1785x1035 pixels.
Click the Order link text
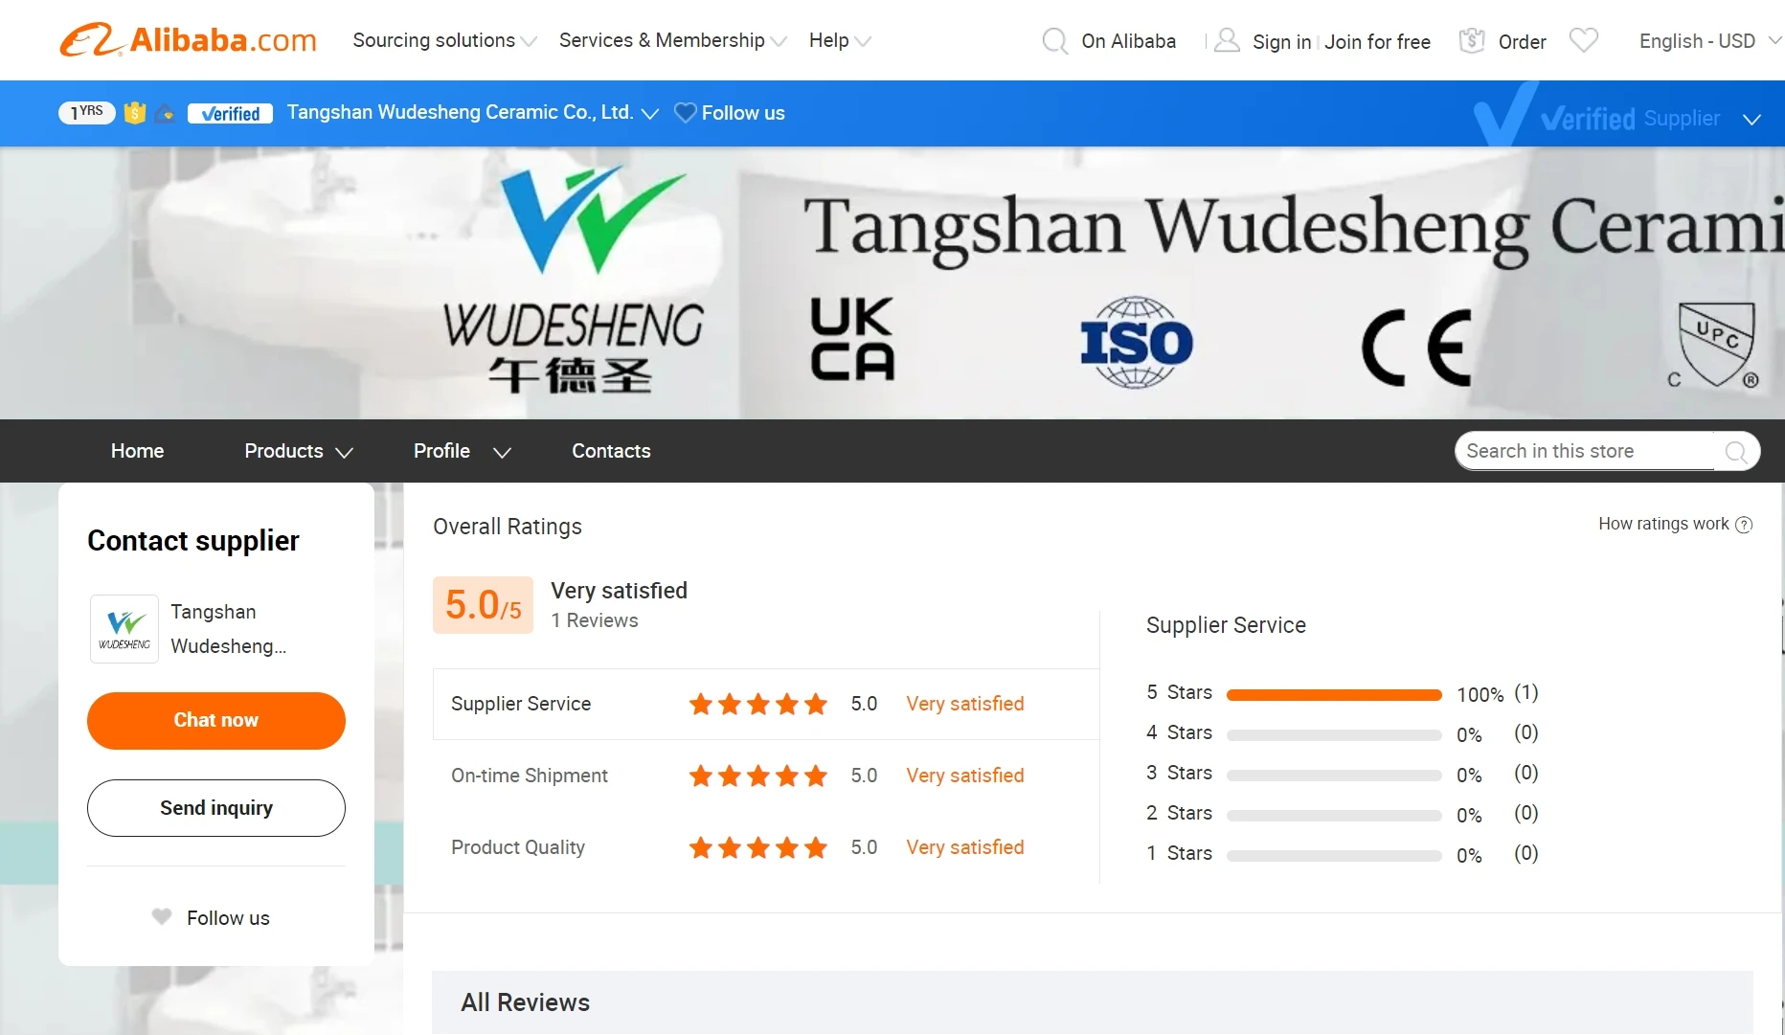coord(1522,42)
